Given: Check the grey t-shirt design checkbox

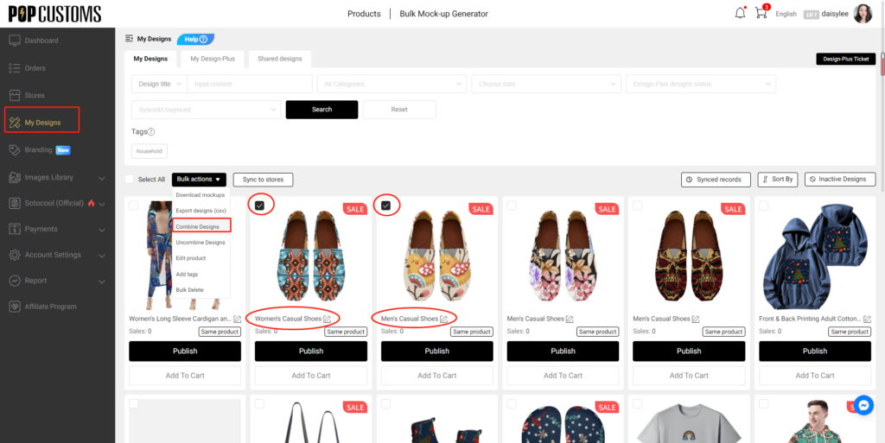Looking at the screenshot, I should 637,404.
